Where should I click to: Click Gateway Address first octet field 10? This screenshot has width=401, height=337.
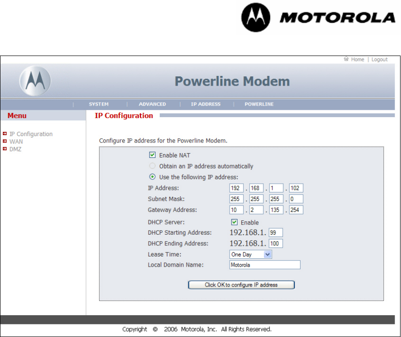coord(236,210)
